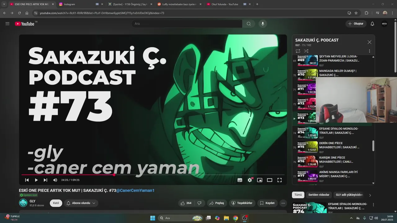
Task: Toggle playlist shuffle
Action: click(x=306, y=51)
